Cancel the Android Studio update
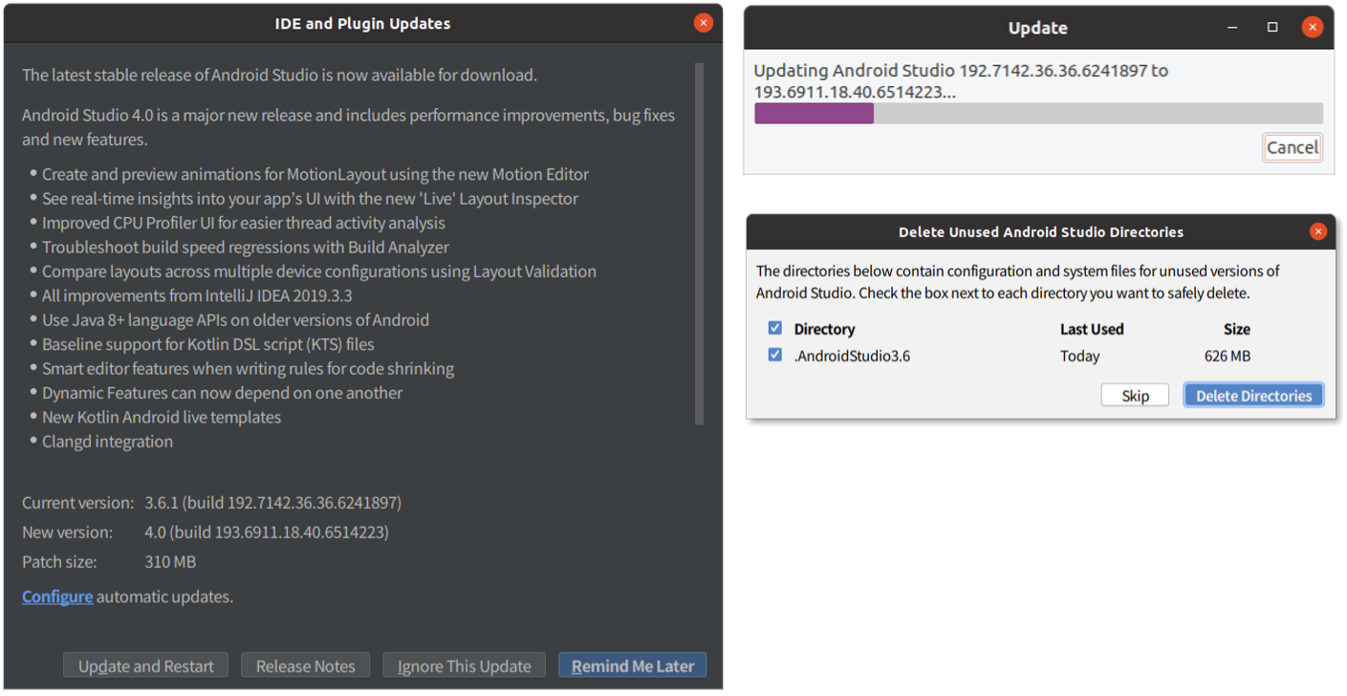The width and height of the screenshot is (1347, 696). click(1293, 147)
